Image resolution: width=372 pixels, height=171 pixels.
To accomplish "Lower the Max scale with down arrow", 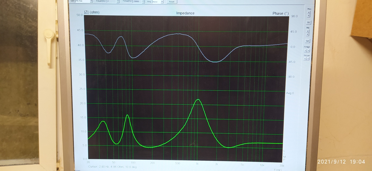I will point(309,16).
